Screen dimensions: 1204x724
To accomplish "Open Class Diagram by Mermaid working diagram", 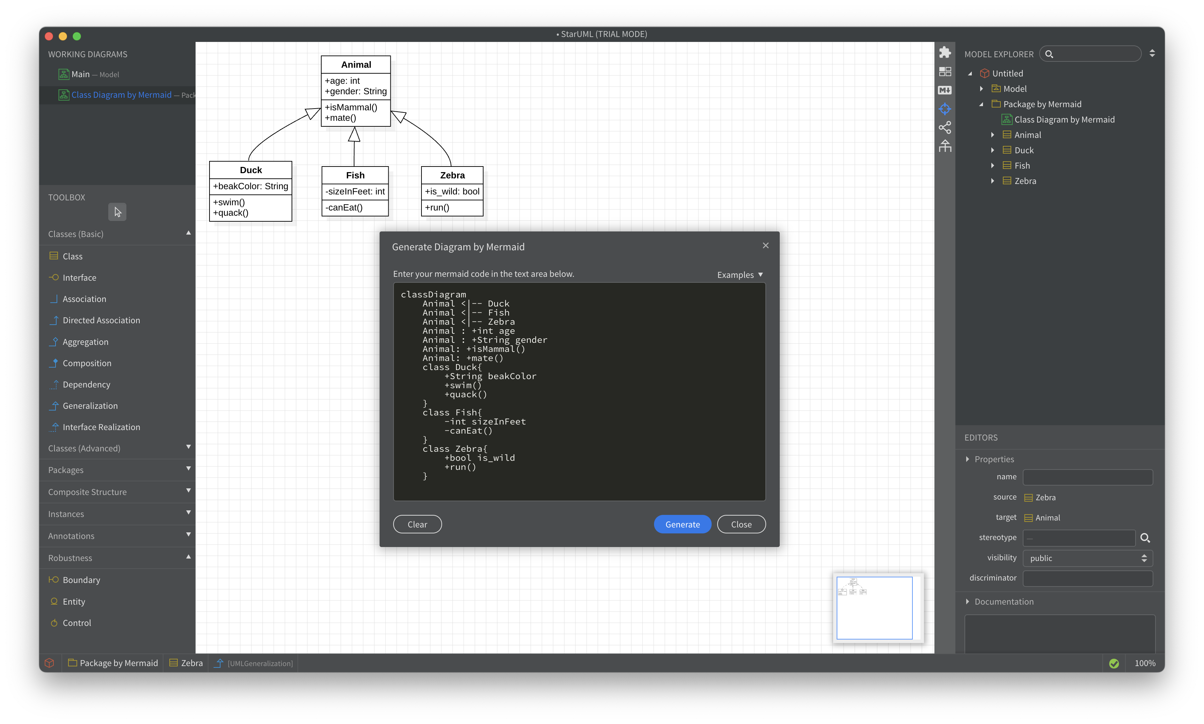I will [117, 95].
